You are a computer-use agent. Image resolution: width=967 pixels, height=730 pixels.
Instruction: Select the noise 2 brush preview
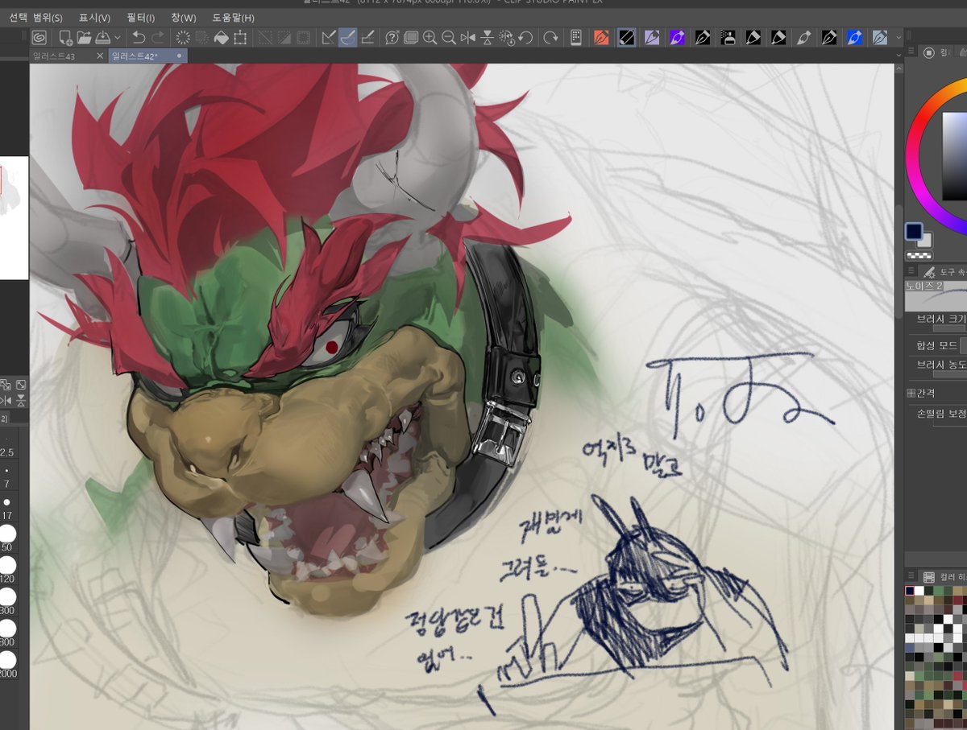[x=936, y=296]
